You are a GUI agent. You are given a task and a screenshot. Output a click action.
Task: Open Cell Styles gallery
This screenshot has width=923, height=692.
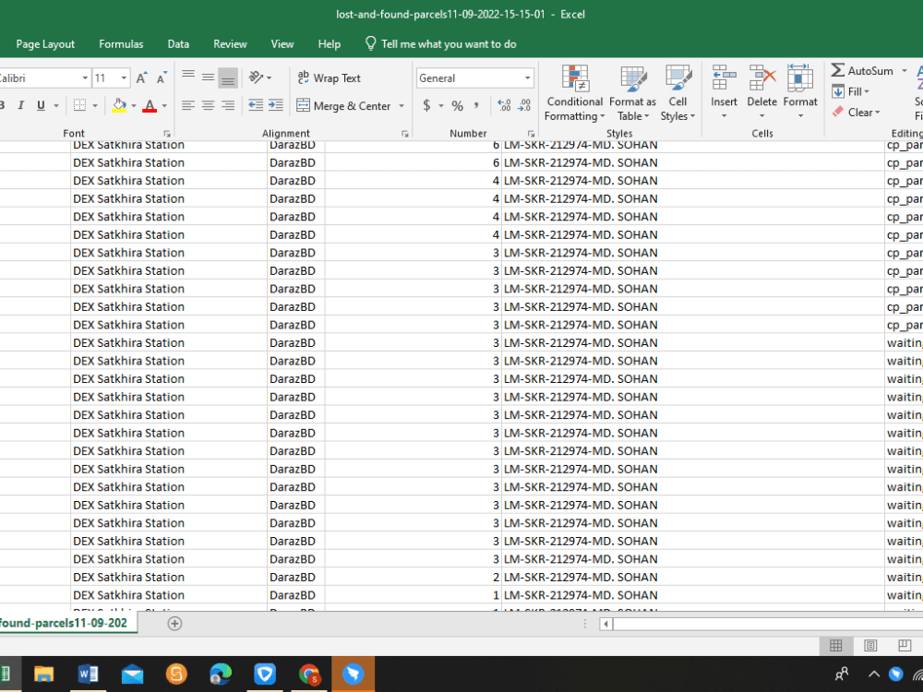[677, 93]
